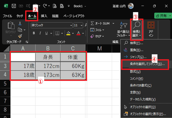This screenshot has height=118, width=172.
Task: Click the 共有 share button
Action: (x=162, y=16)
